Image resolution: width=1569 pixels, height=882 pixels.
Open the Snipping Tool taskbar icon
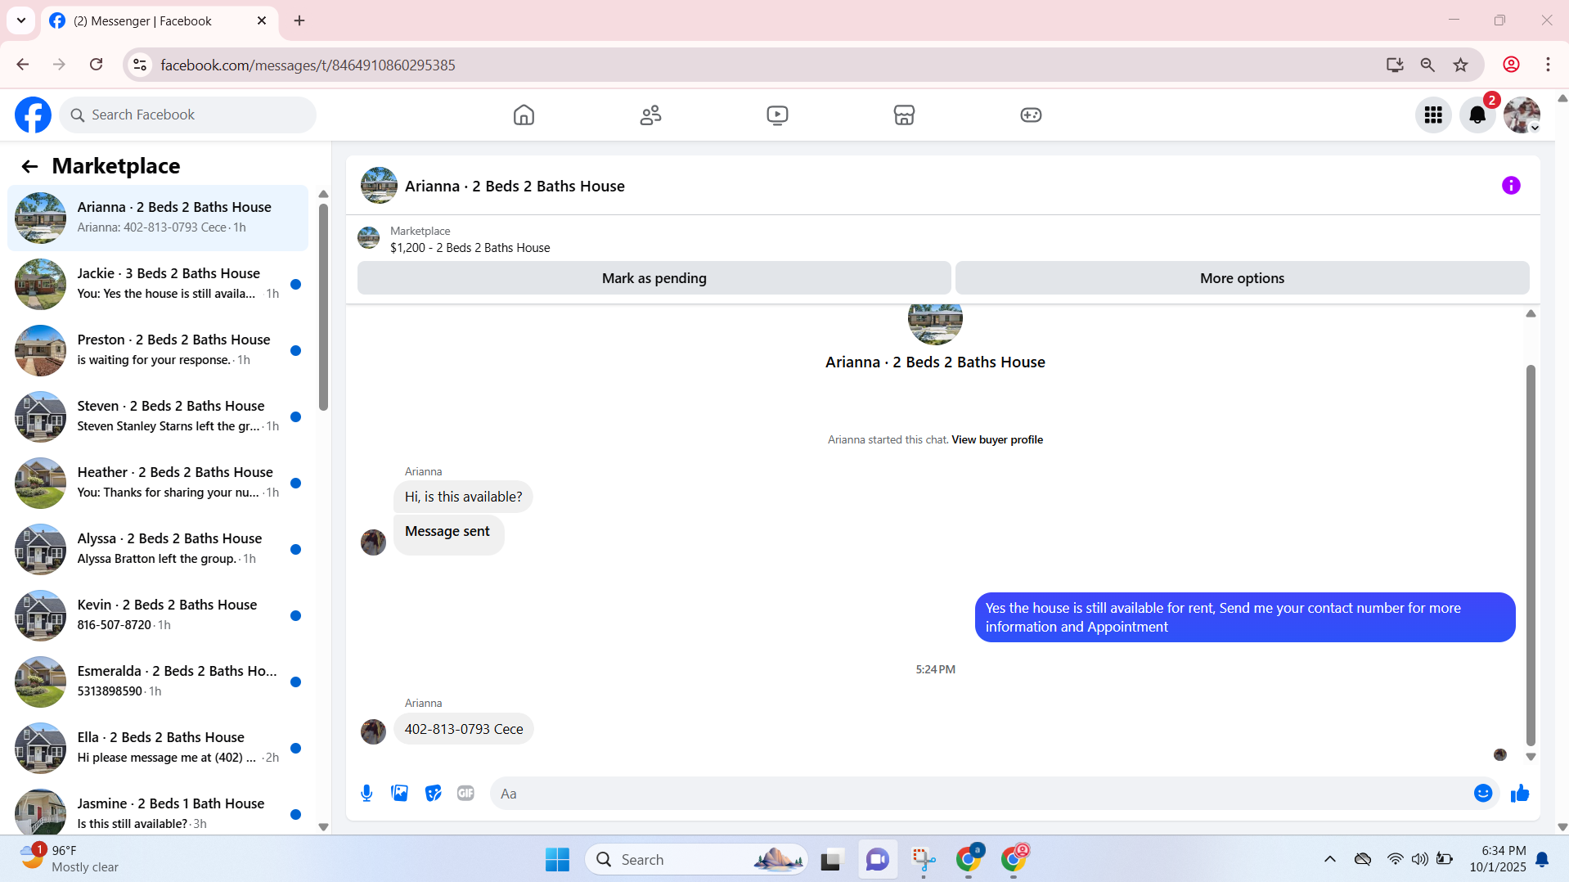coord(924,859)
